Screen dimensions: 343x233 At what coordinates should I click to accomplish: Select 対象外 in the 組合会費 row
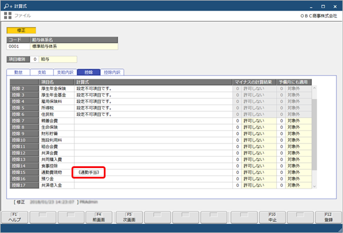pos(298,146)
